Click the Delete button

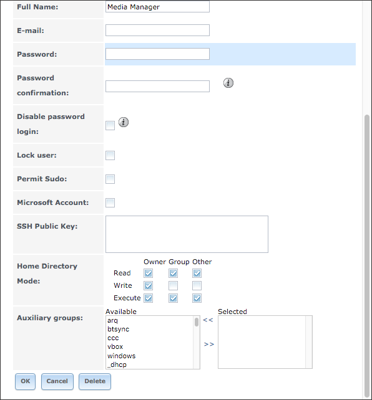pos(95,381)
